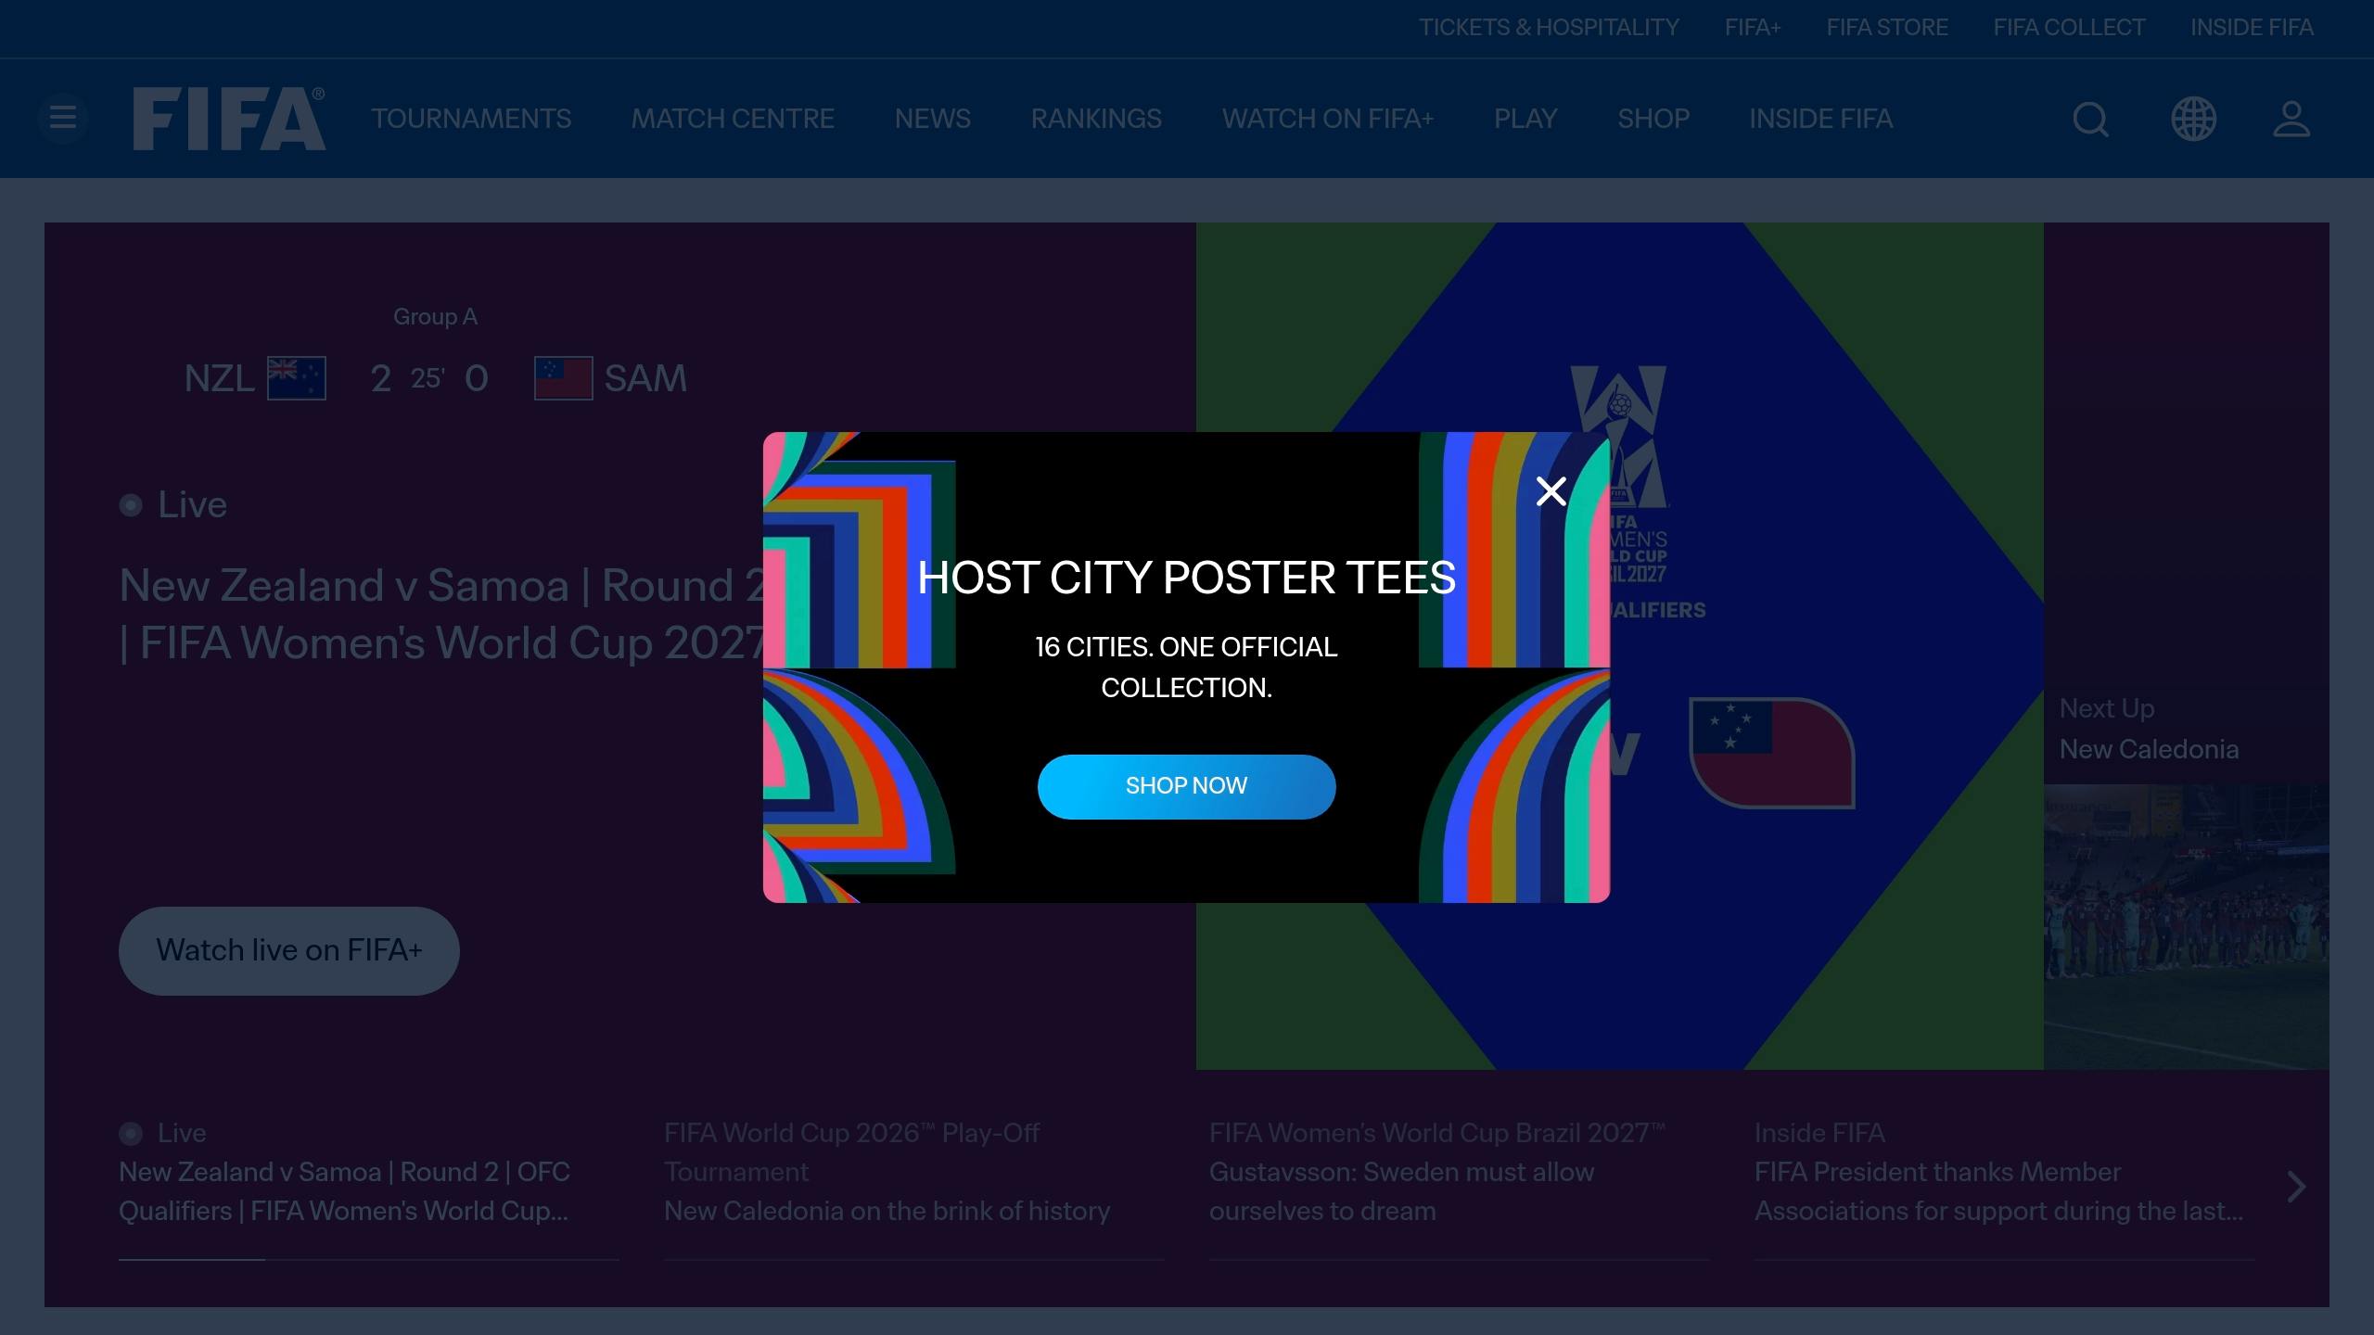Close the Host City Poster Tees popup
Viewport: 2374px width, 1335px height.
point(1551,490)
